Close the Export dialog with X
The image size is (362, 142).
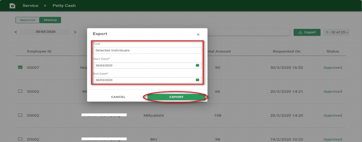198,34
